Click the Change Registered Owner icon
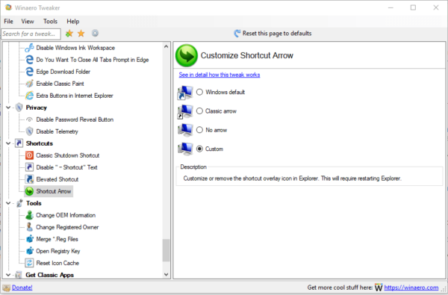 [29, 227]
